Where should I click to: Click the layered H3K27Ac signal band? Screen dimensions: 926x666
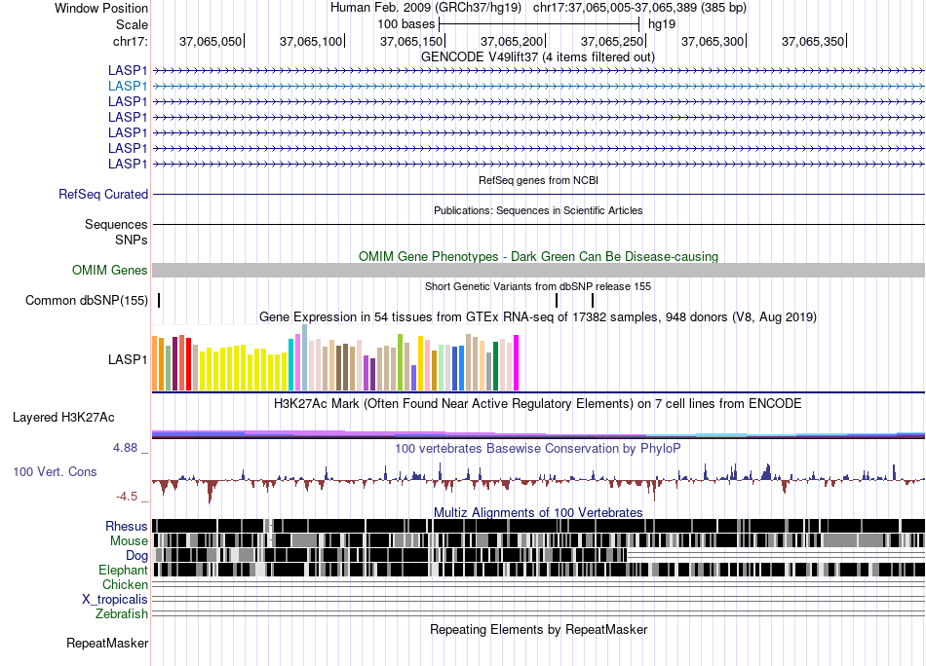point(538,435)
